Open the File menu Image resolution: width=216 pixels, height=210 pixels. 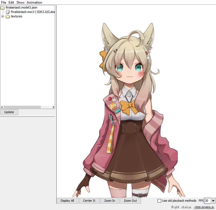(3, 2)
